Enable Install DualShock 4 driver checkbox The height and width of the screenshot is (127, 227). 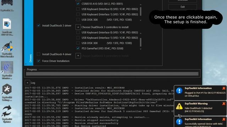[x=39, y=54]
